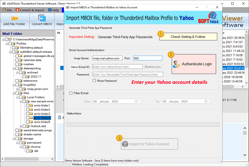Click the Authenticate Login button
Screen dimensions: 249x167
click(194, 64)
